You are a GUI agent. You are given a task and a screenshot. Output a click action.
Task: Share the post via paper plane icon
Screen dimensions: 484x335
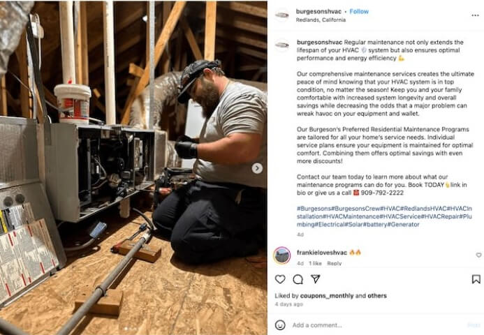(x=315, y=279)
